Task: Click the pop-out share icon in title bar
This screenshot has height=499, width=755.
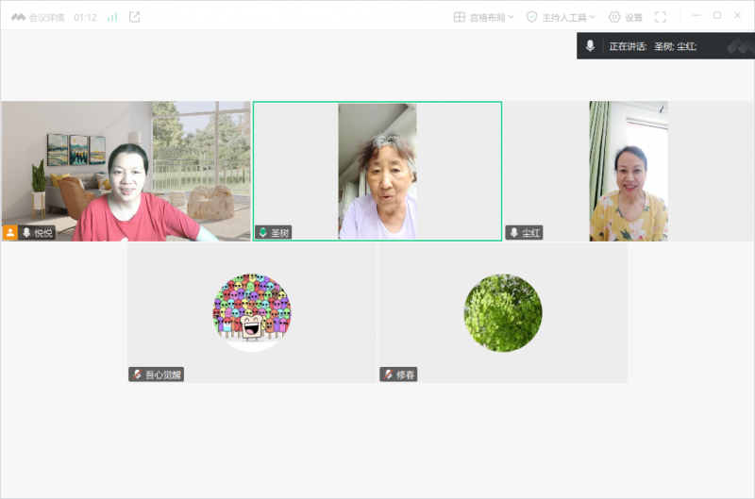Action: (x=134, y=17)
